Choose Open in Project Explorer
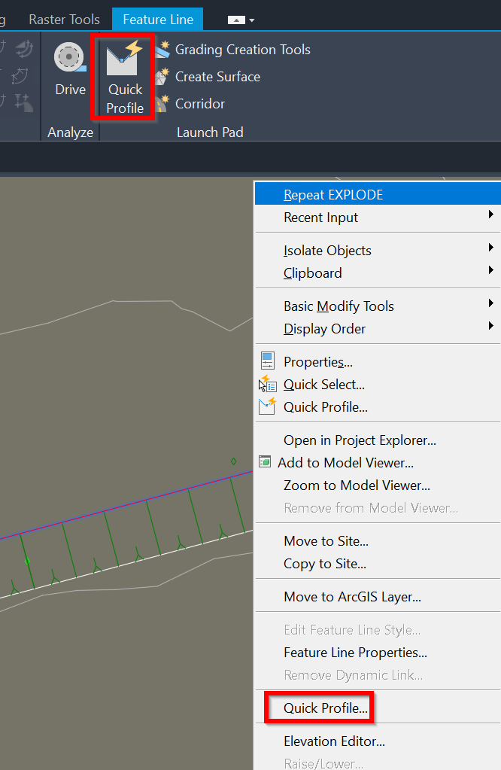 378,440
